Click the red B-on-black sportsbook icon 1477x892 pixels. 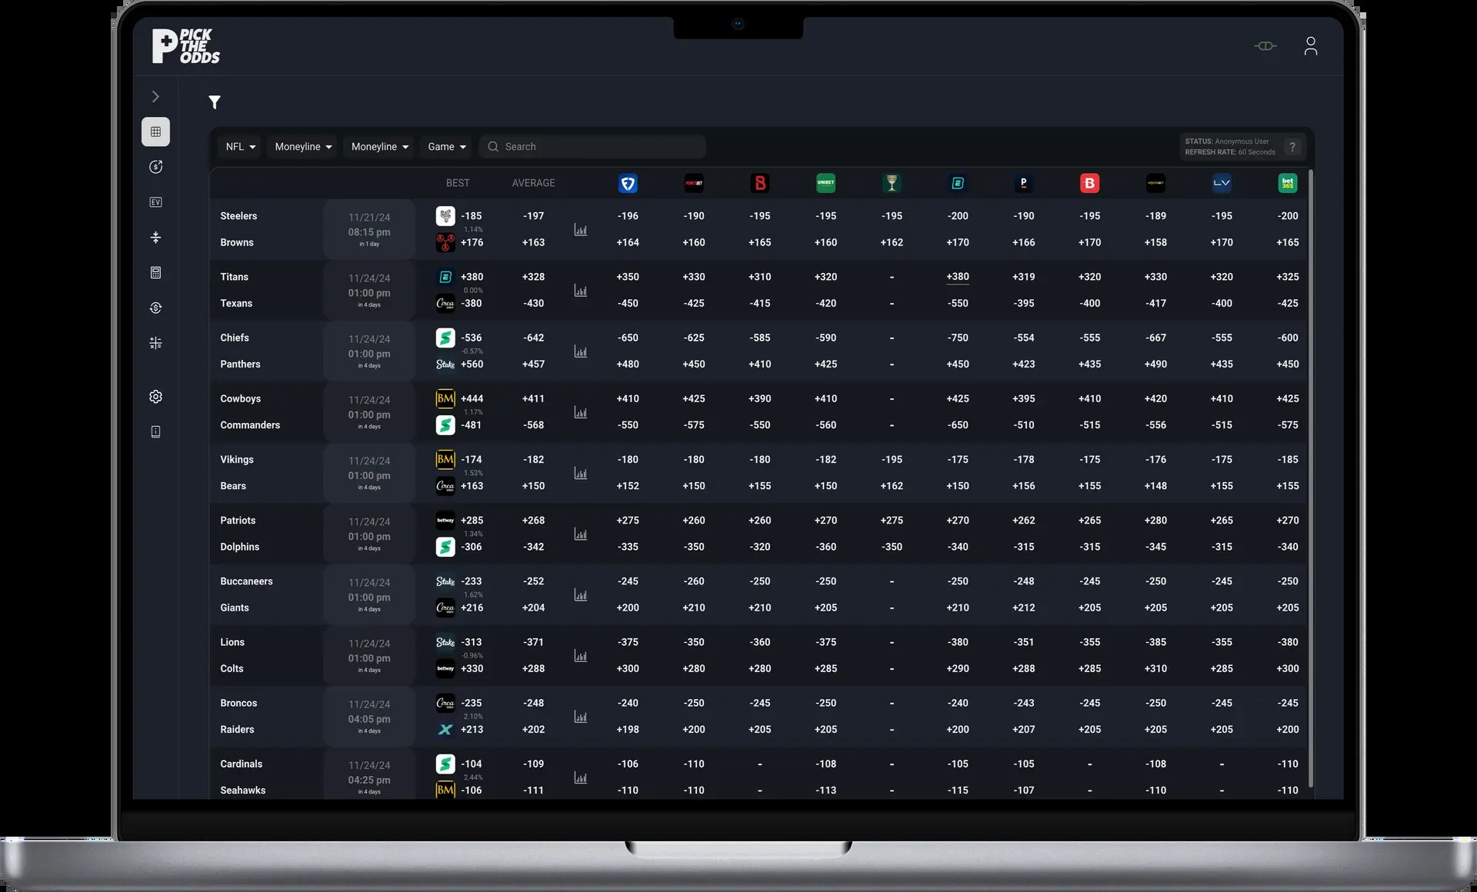760,183
